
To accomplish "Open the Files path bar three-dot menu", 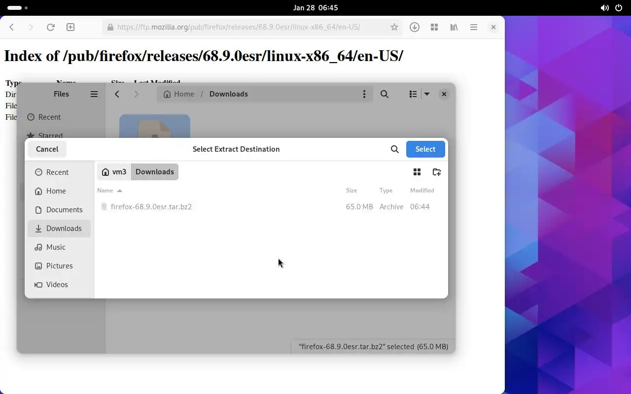I will [364, 94].
